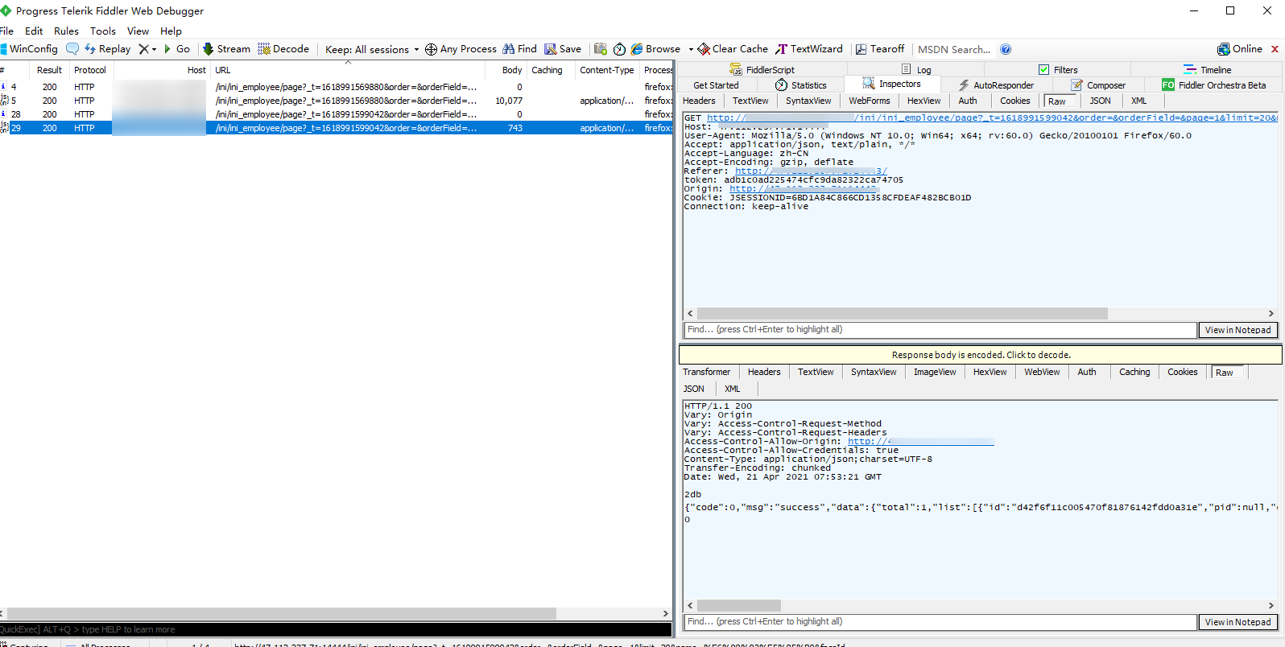Select the response ImageView tab
The image size is (1285, 647).
coord(935,373)
